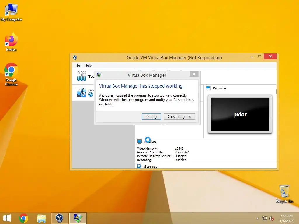Open Chrome from the taskbar

[24, 218]
